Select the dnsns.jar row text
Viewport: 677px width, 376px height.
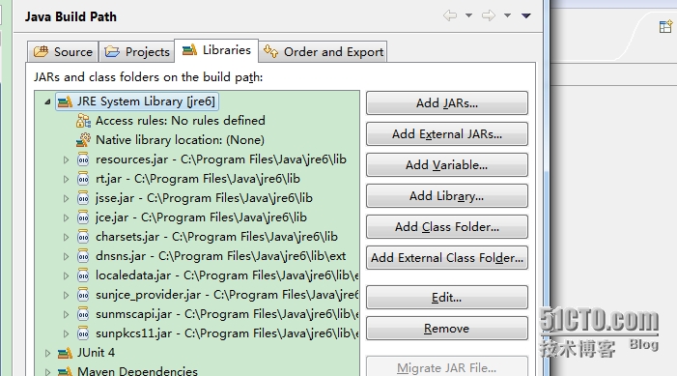(x=220, y=256)
